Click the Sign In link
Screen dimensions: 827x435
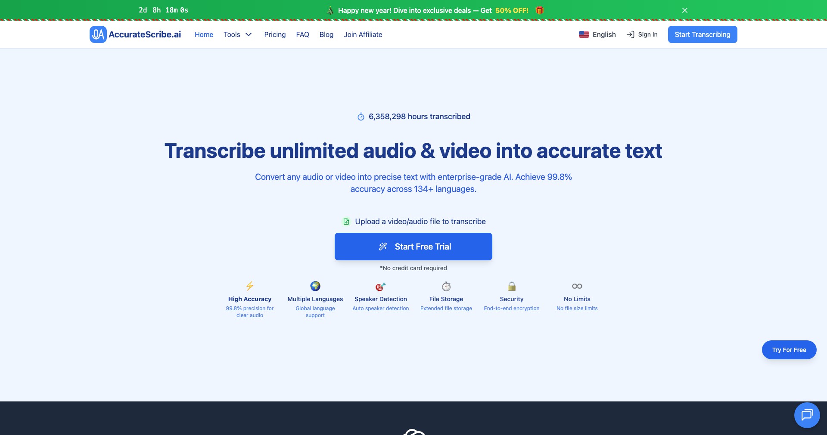(x=642, y=34)
